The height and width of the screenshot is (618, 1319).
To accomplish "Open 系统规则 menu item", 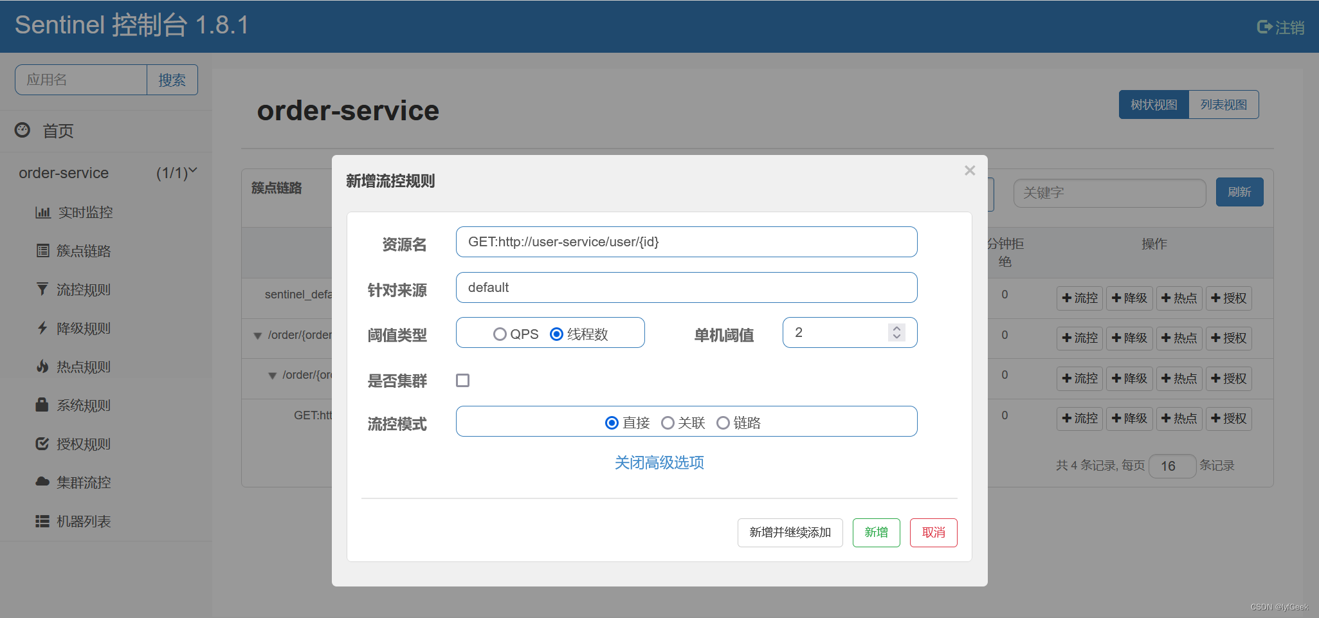I will (84, 405).
